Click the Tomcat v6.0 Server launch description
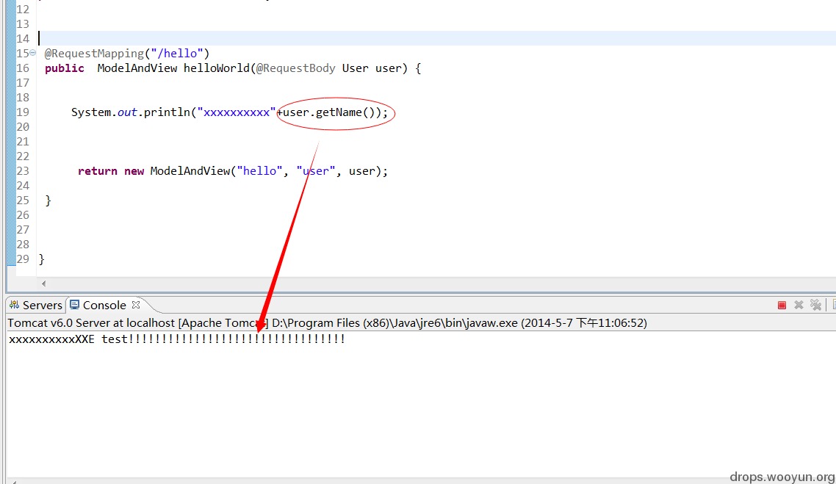The image size is (836, 484). (327, 323)
